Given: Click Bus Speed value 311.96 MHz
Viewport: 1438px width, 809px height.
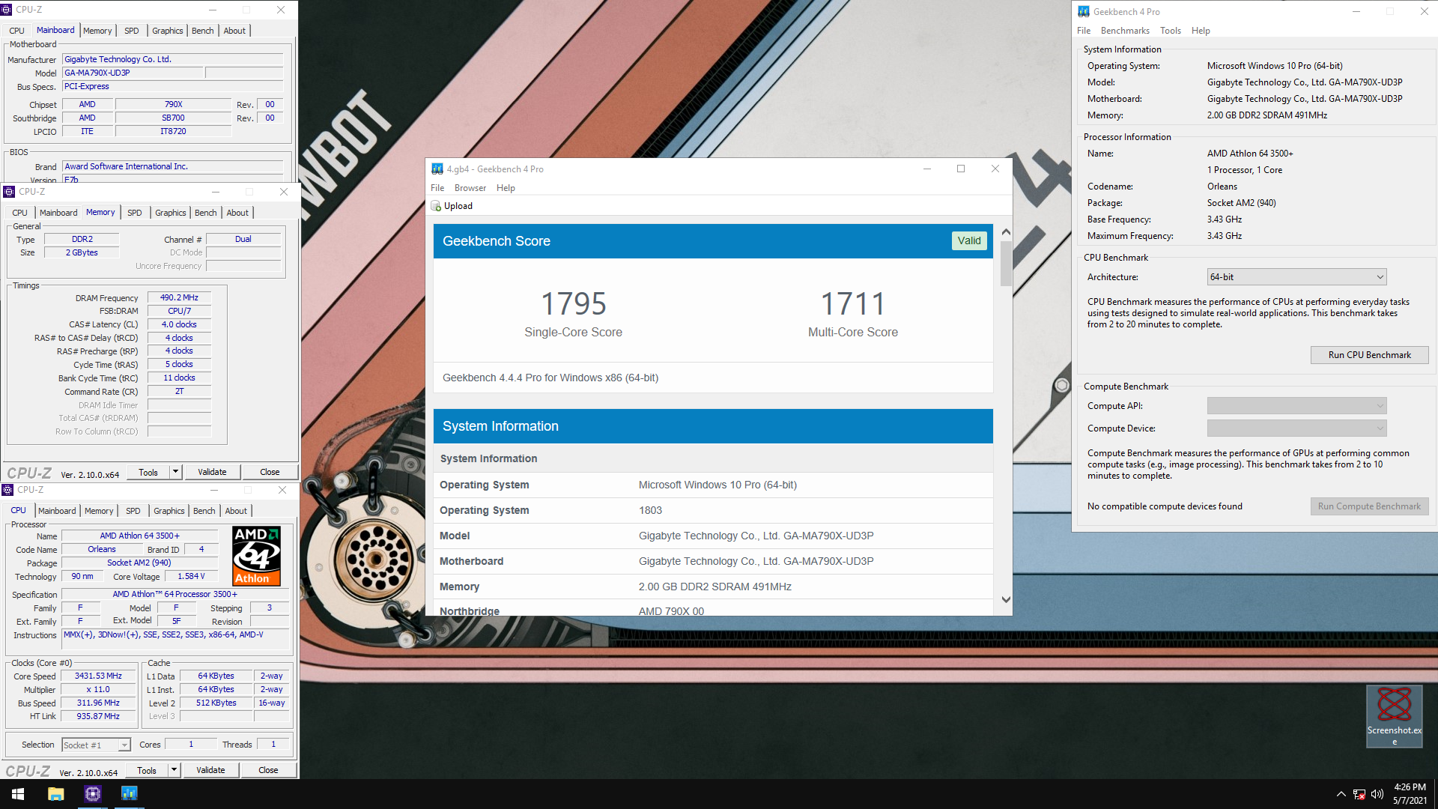Looking at the screenshot, I should coord(98,703).
